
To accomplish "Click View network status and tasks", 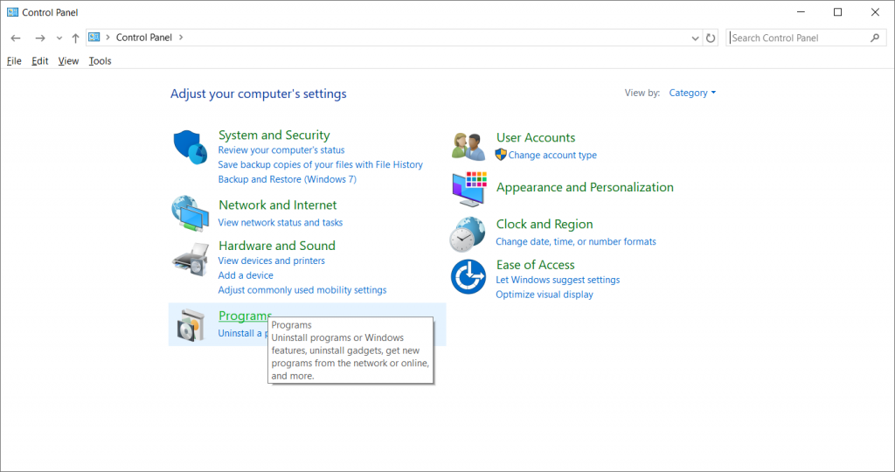I will coord(281,223).
